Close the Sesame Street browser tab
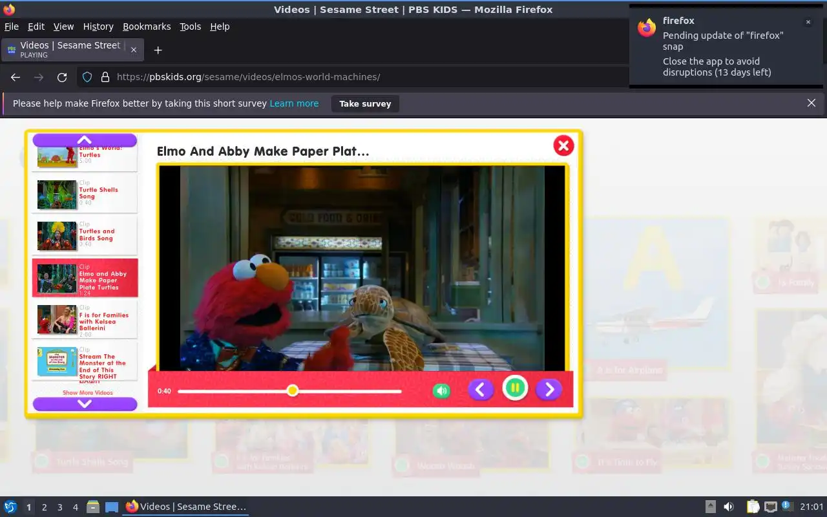 [134, 50]
